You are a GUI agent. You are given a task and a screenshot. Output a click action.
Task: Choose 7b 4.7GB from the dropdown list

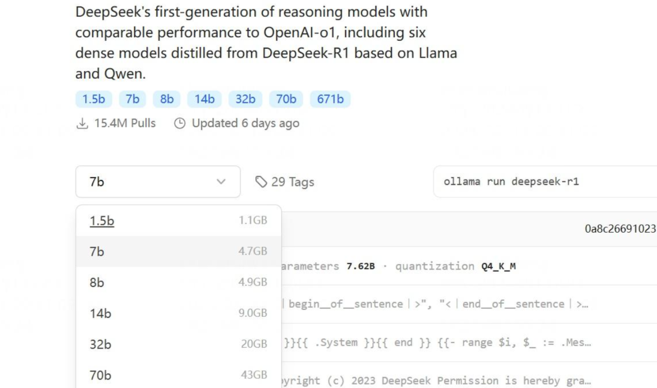point(179,252)
